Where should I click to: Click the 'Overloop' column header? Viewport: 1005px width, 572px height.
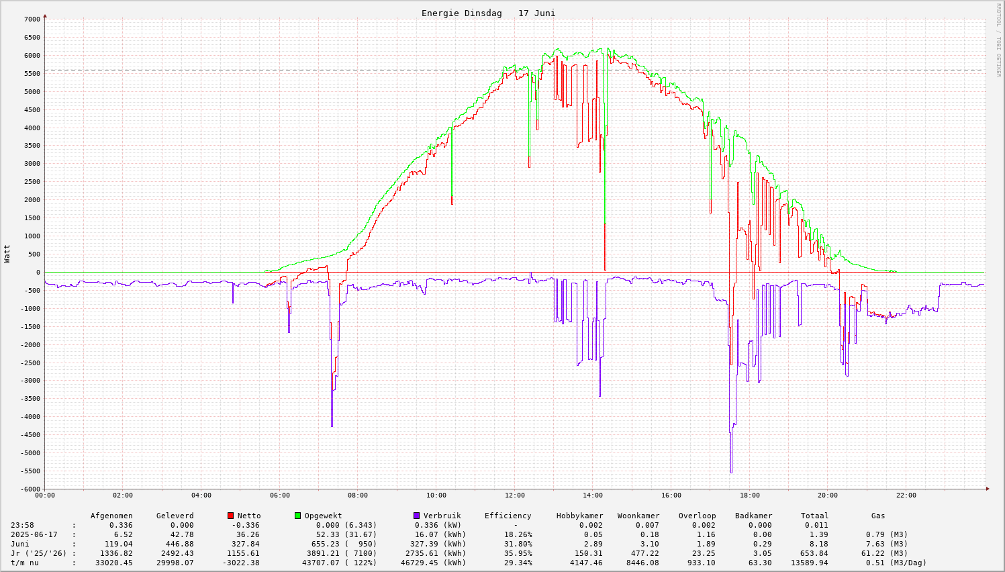click(697, 516)
